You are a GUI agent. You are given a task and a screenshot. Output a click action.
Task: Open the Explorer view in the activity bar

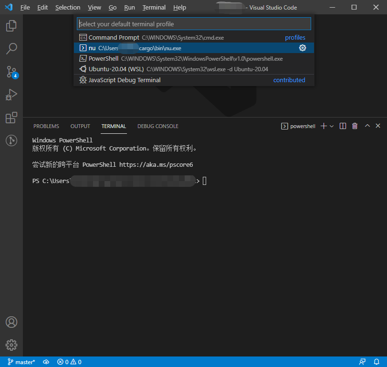coord(11,26)
